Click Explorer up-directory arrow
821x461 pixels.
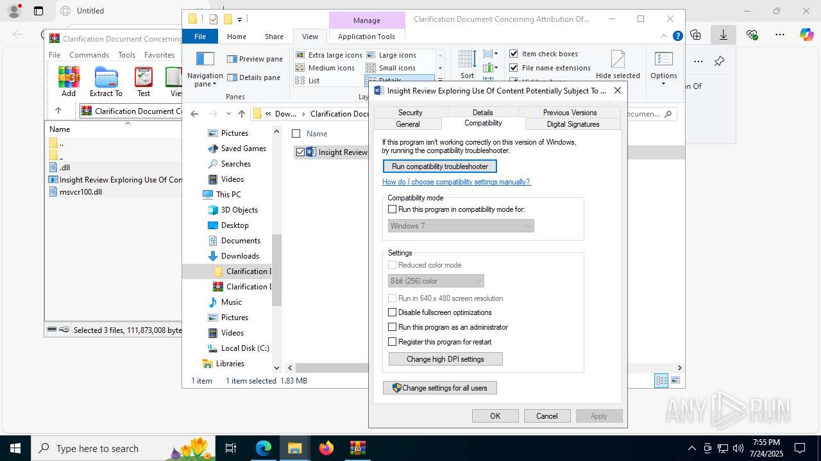241,114
